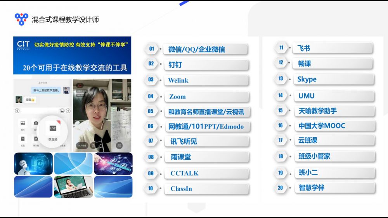Click the plus icon in chat input bar
This screenshot has width=388, height=218.
(x=68, y=111)
